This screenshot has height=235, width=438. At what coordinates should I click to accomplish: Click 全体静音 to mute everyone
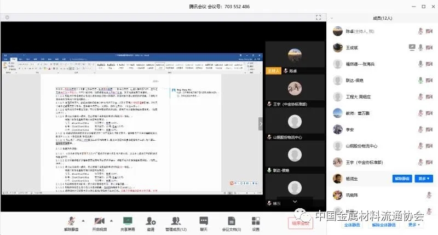coord(351,225)
